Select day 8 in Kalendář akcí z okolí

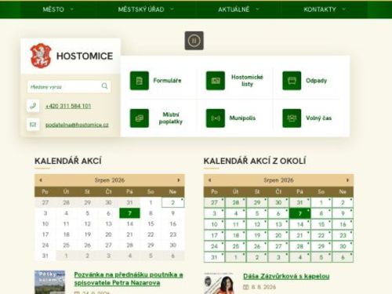coord(321,214)
